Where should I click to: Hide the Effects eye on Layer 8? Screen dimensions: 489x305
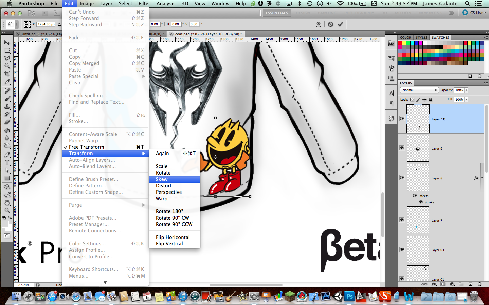click(x=415, y=196)
